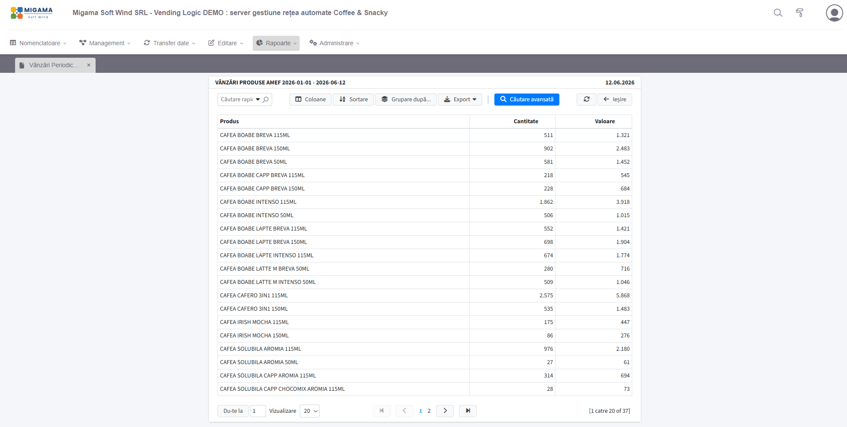
Task: Change the Vizualizare rows per page dropdown
Action: click(x=310, y=411)
